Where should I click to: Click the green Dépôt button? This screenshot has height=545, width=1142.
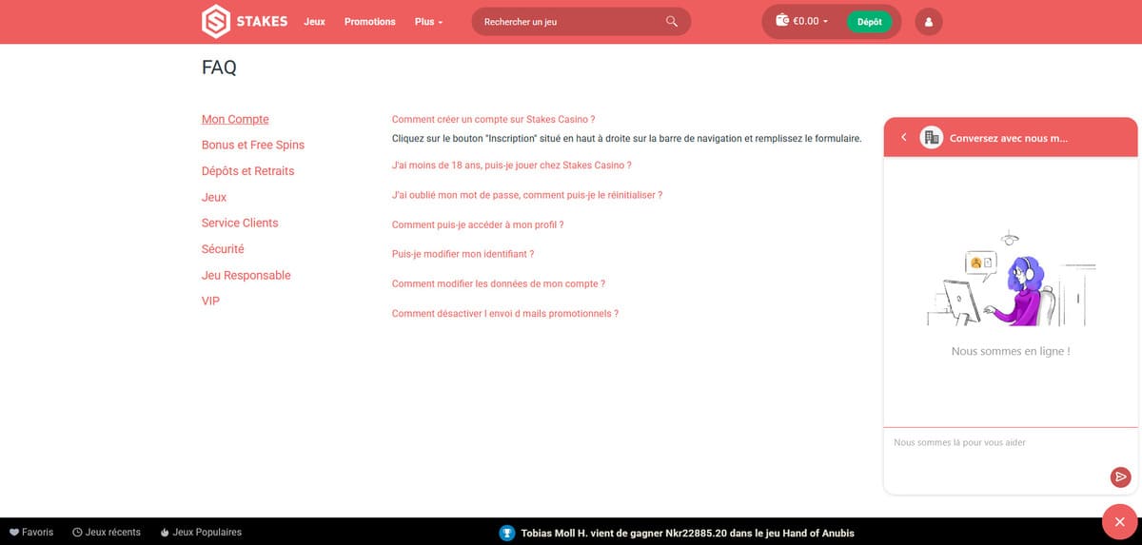(869, 21)
